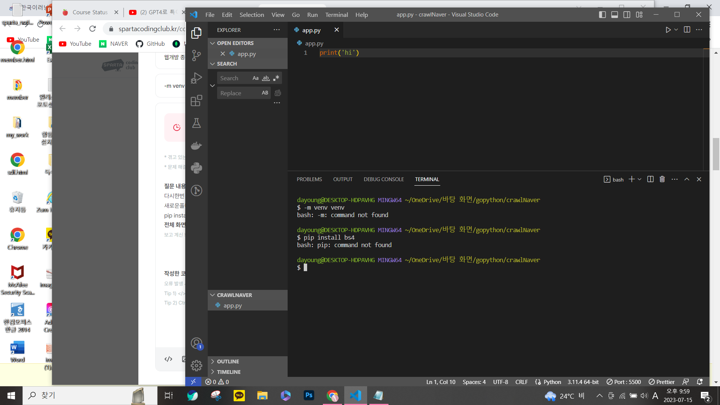The height and width of the screenshot is (405, 720).
Task: Open editor More Actions menu
Action: (x=699, y=30)
